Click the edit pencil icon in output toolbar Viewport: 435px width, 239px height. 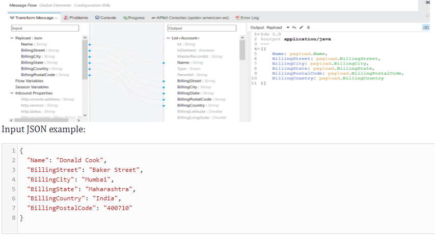(x=301, y=27)
